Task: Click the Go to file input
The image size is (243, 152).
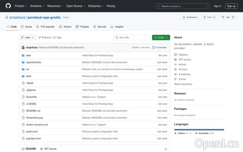Action: point(131,37)
